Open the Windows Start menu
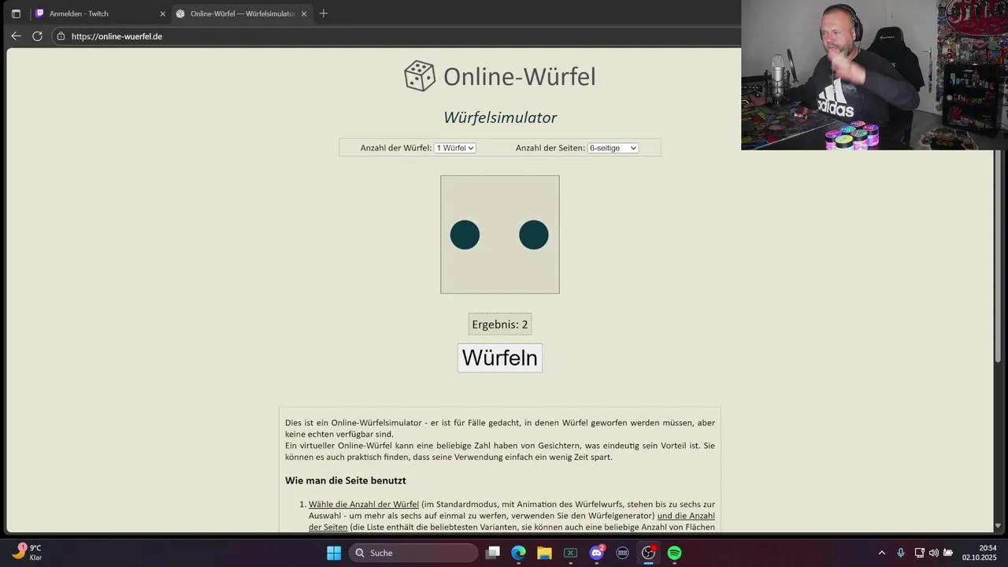Image resolution: width=1008 pixels, height=567 pixels. 334,553
